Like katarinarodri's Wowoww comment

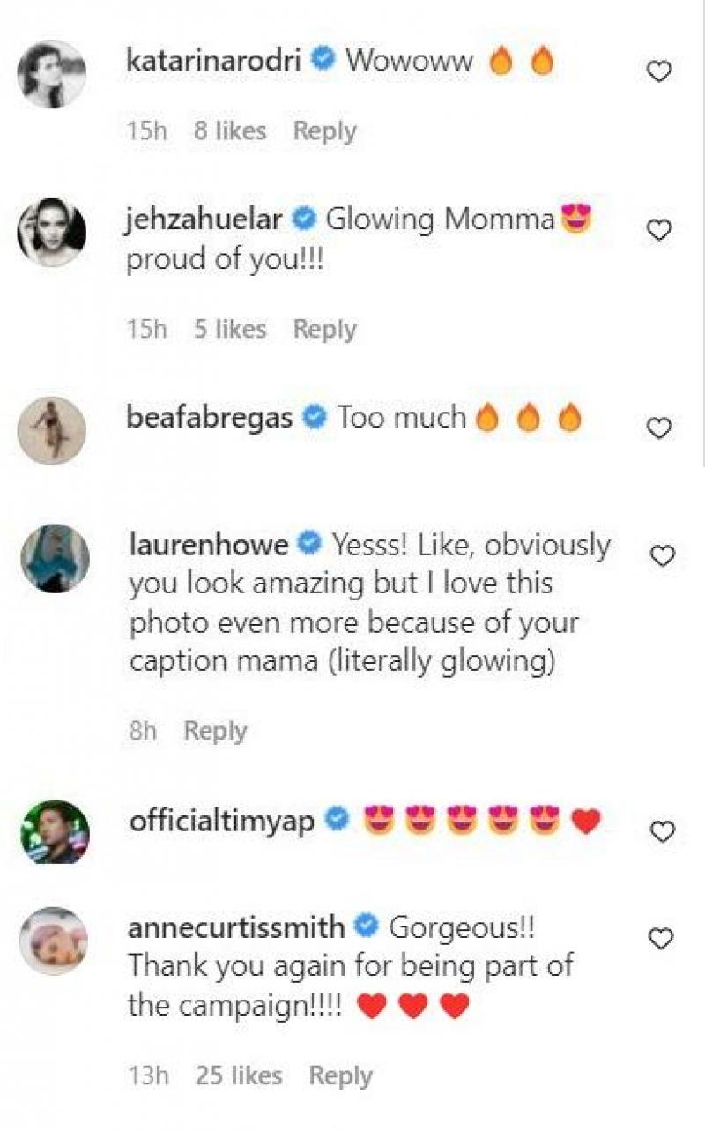660,71
